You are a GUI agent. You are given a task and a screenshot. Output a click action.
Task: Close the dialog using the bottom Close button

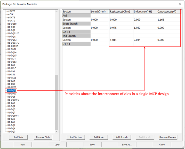coord(162,145)
